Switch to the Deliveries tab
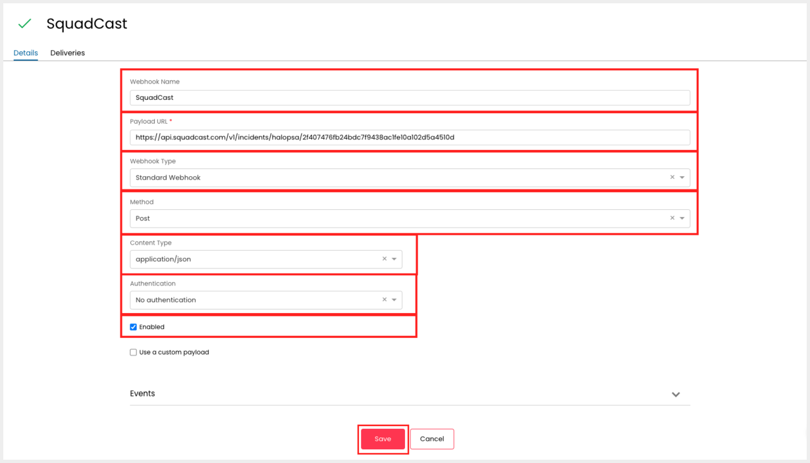Screen dimensions: 810x463 click(67, 53)
